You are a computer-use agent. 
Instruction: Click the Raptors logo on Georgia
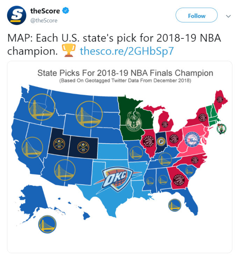(180, 180)
